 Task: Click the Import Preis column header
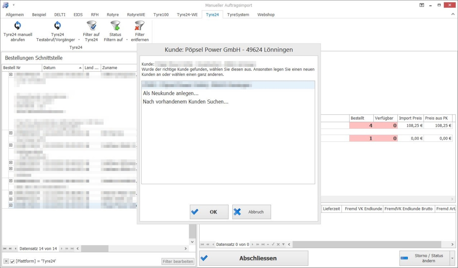click(410, 118)
